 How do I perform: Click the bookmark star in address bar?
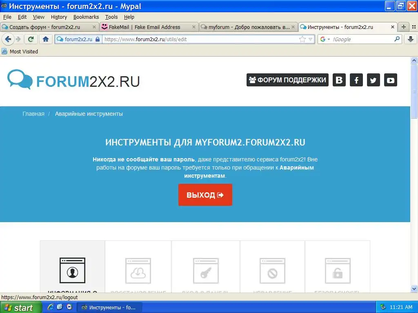click(302, 40)
